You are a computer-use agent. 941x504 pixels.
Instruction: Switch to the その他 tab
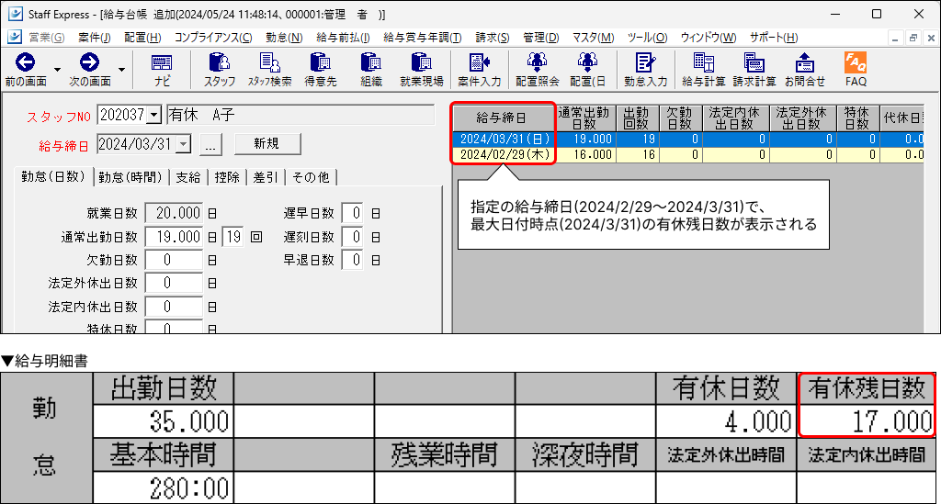(311, 177)
